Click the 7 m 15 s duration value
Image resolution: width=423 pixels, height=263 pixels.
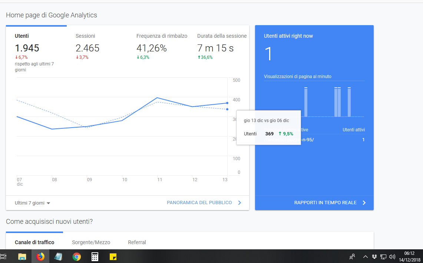click(215, 48)
